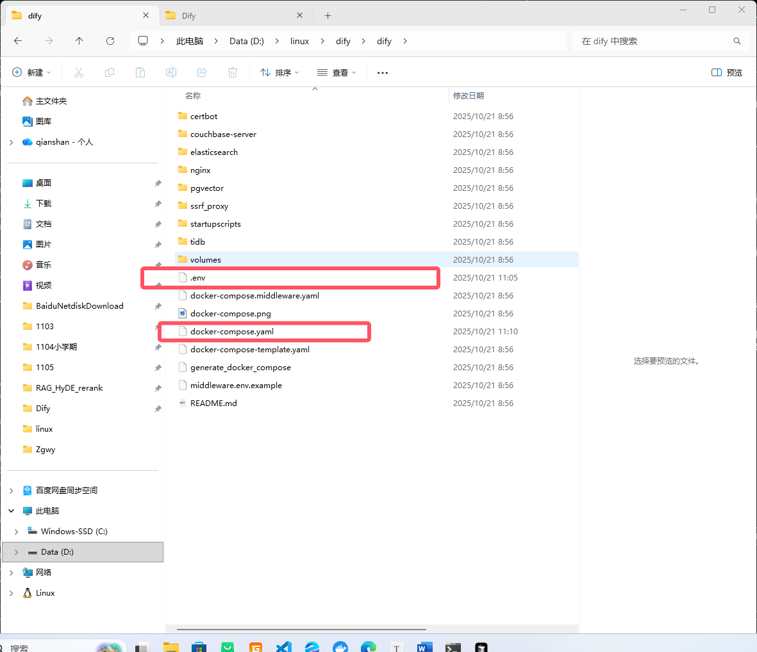Click the linux breadcrumb in address bar
This screenshot has height=652, width=757.
(x=299, y=41)
